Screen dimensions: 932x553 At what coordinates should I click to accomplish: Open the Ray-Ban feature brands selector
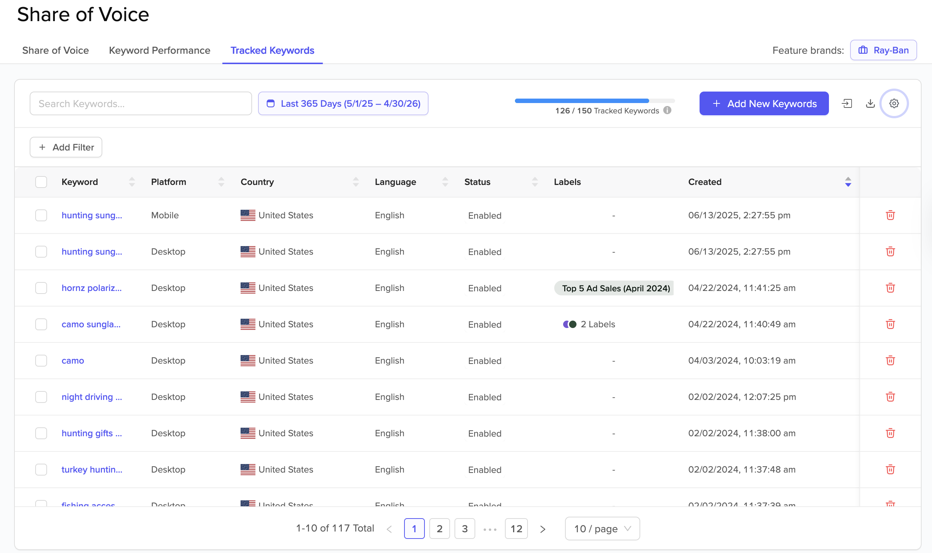click(x=883, y=50)
